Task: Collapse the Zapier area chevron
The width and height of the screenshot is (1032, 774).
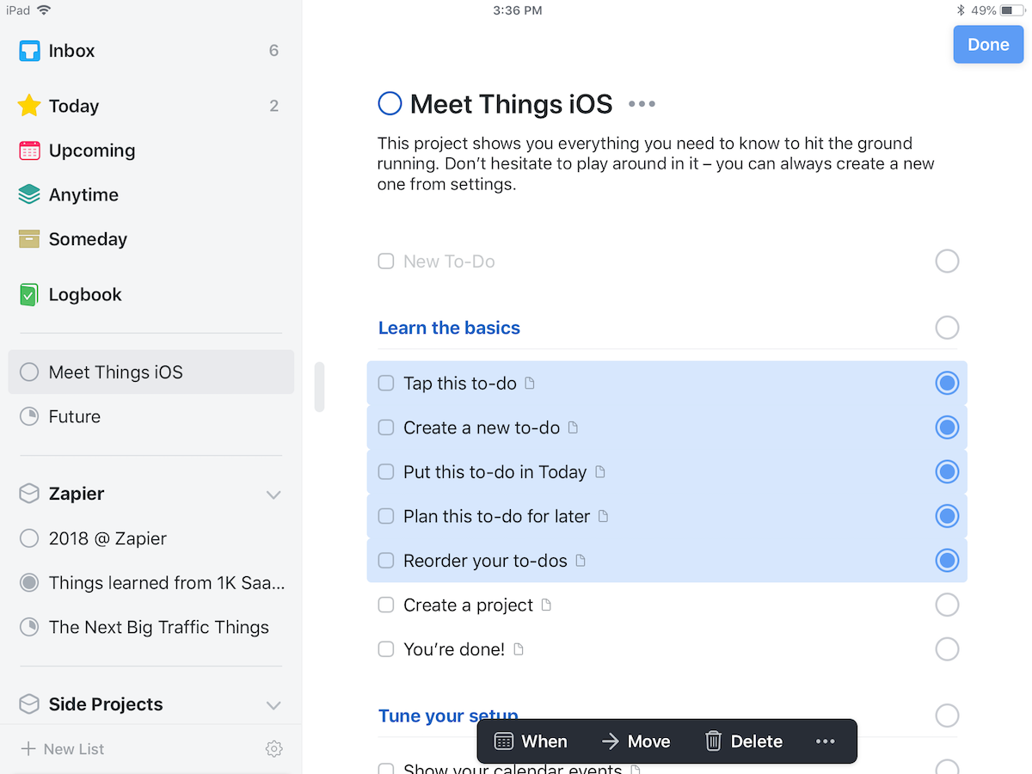Action: point(273,494)
